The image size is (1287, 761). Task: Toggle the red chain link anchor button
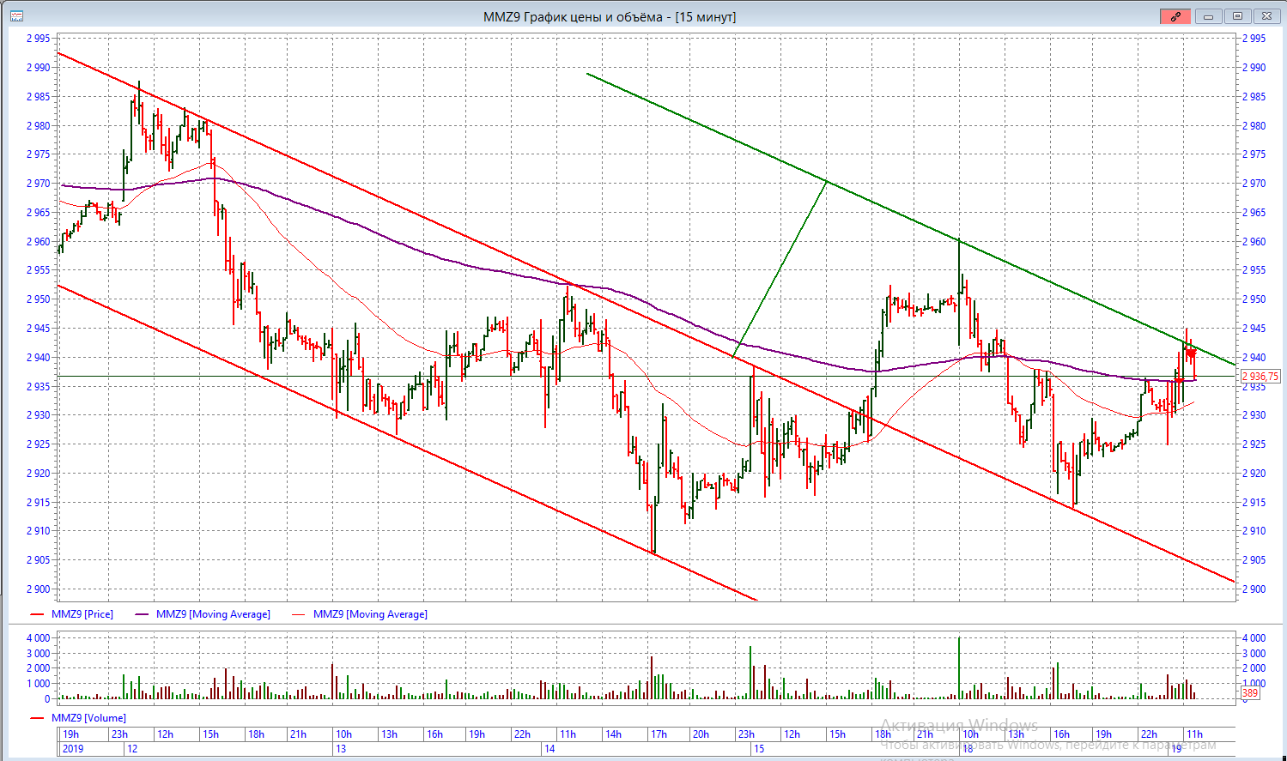[x=1175, y=16]
